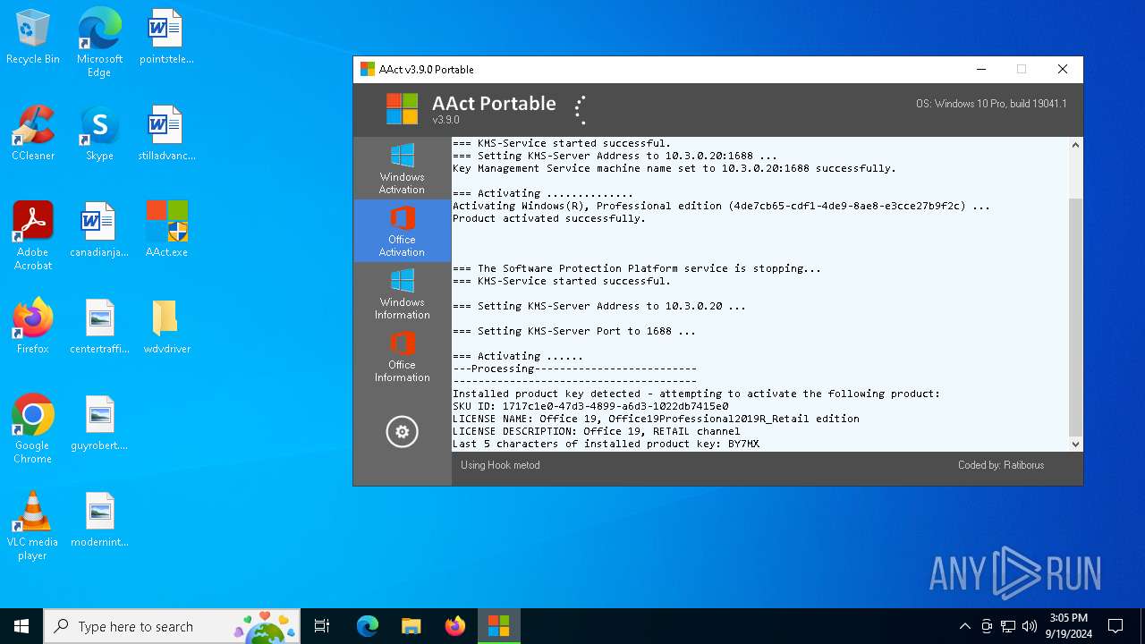
Task: Click 'Setting KMS-Server Port to 1688' line
Action: click(x=574, y=331)
